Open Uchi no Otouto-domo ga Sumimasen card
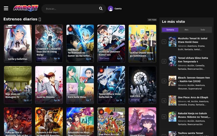This screenshot has height=136, width=217. [x=142, y=44]
